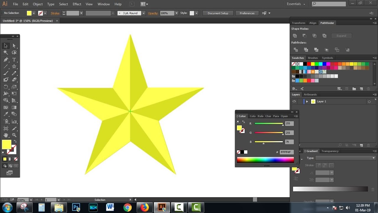Select the Type tool
This screenshot has height=213, width=378.
pyautogui.click(x=14, y=59)
